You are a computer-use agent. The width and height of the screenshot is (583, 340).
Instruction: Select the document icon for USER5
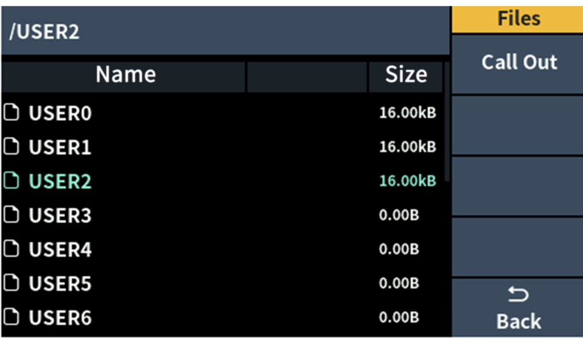pyautogui.click(x=11, y=283)
